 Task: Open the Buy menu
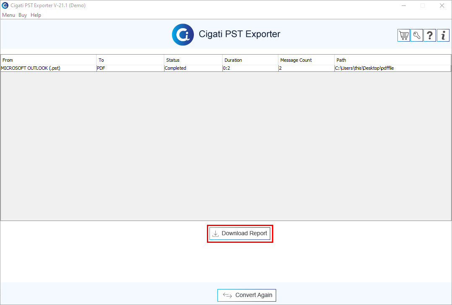point(23,15)
